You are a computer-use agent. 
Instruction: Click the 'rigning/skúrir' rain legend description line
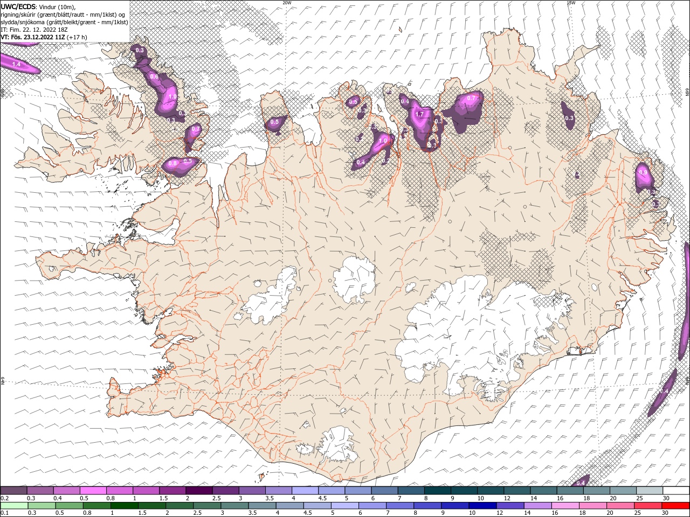pos(62,15)
